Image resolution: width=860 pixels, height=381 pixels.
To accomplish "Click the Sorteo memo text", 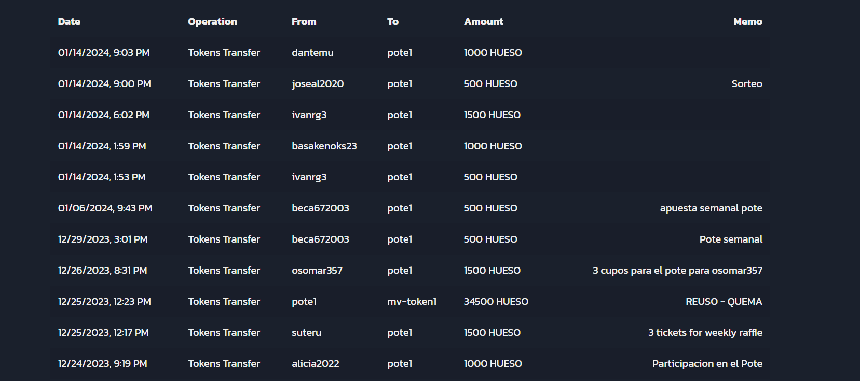I will click(x=747, y=84).
